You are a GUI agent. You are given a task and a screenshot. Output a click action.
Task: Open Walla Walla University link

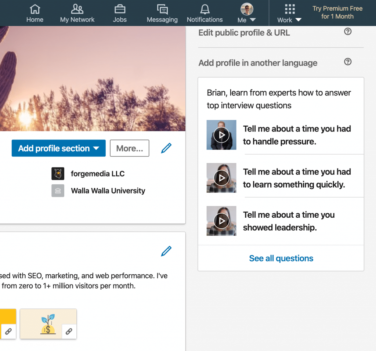pyautogui.click(x=108, y=191)
